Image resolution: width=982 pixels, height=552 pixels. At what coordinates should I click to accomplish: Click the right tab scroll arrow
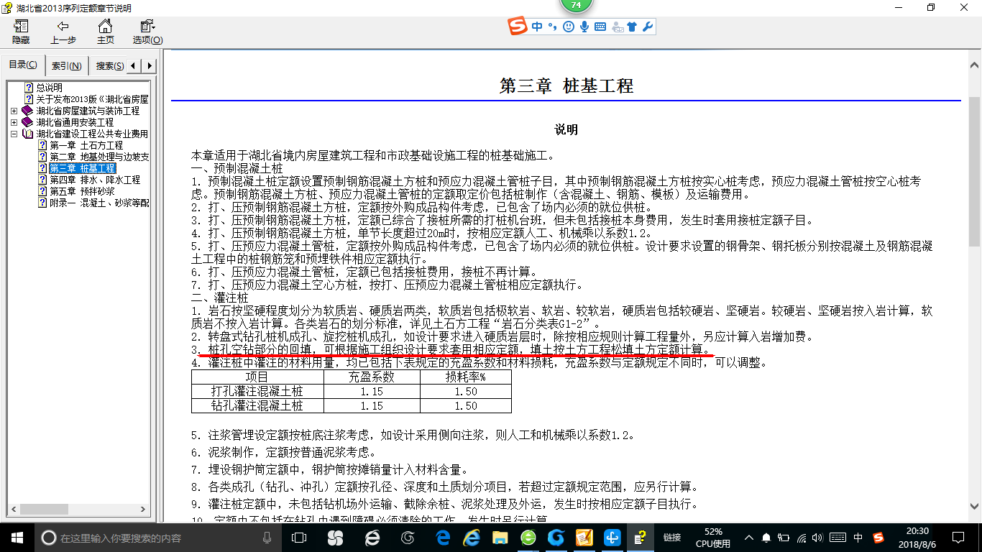149,66
